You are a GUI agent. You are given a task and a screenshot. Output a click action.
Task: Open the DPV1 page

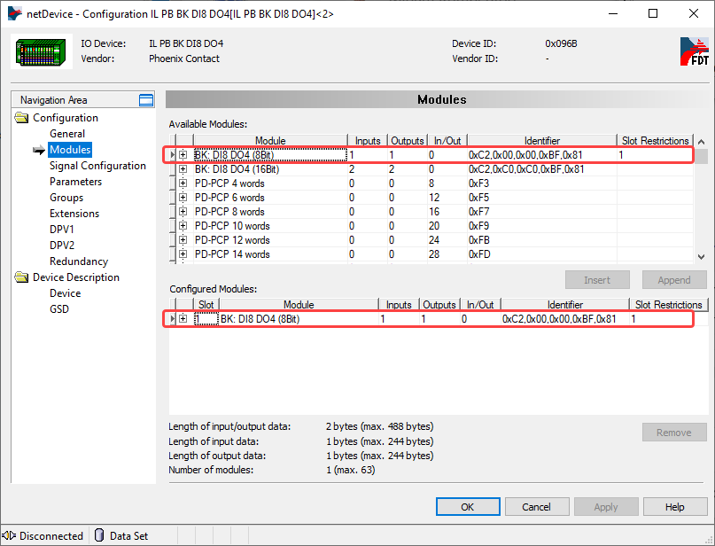click(61, 230)
